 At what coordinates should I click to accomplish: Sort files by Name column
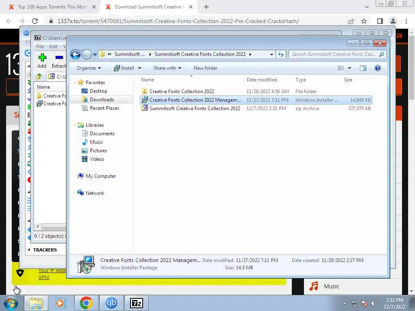point(191,80)
